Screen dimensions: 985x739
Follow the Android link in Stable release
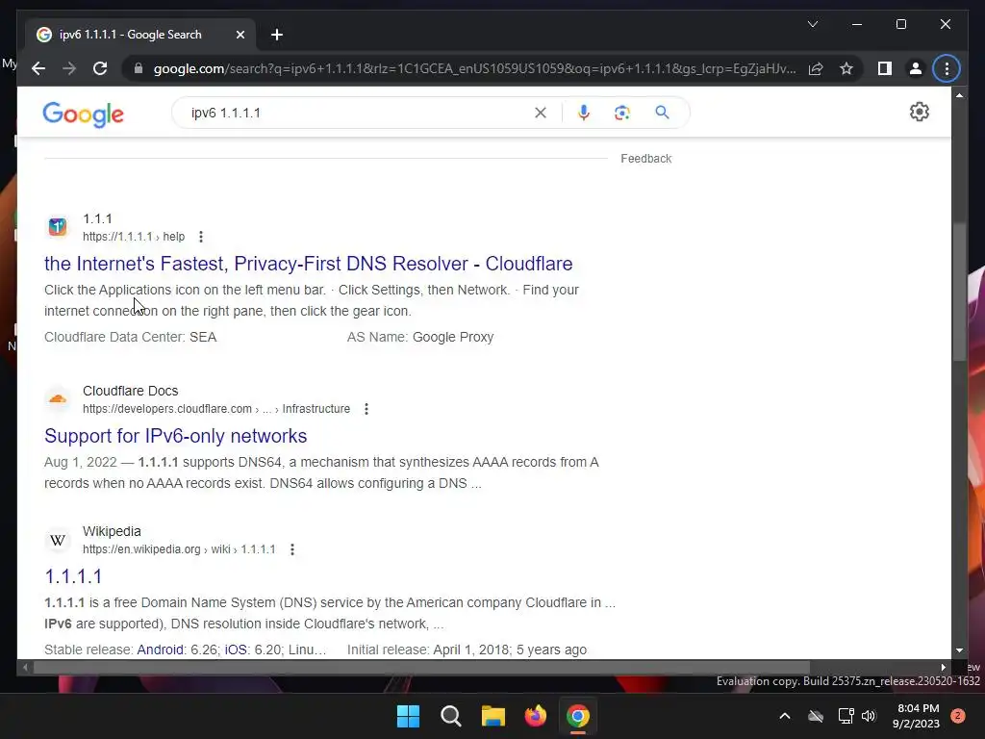tap(161, 650)
